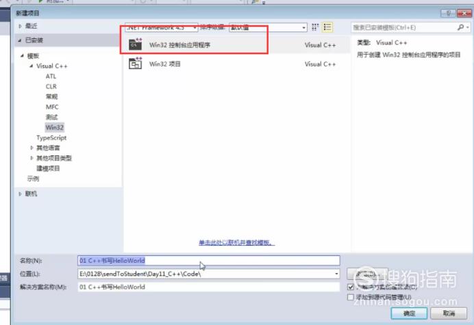Open the 位置 path dropdown arrow
Screen dimensions: 474x325
pos(336,274)
